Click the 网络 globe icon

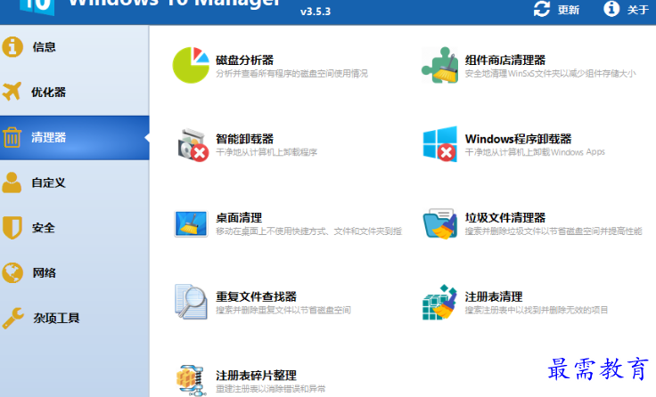click(12, 272)
